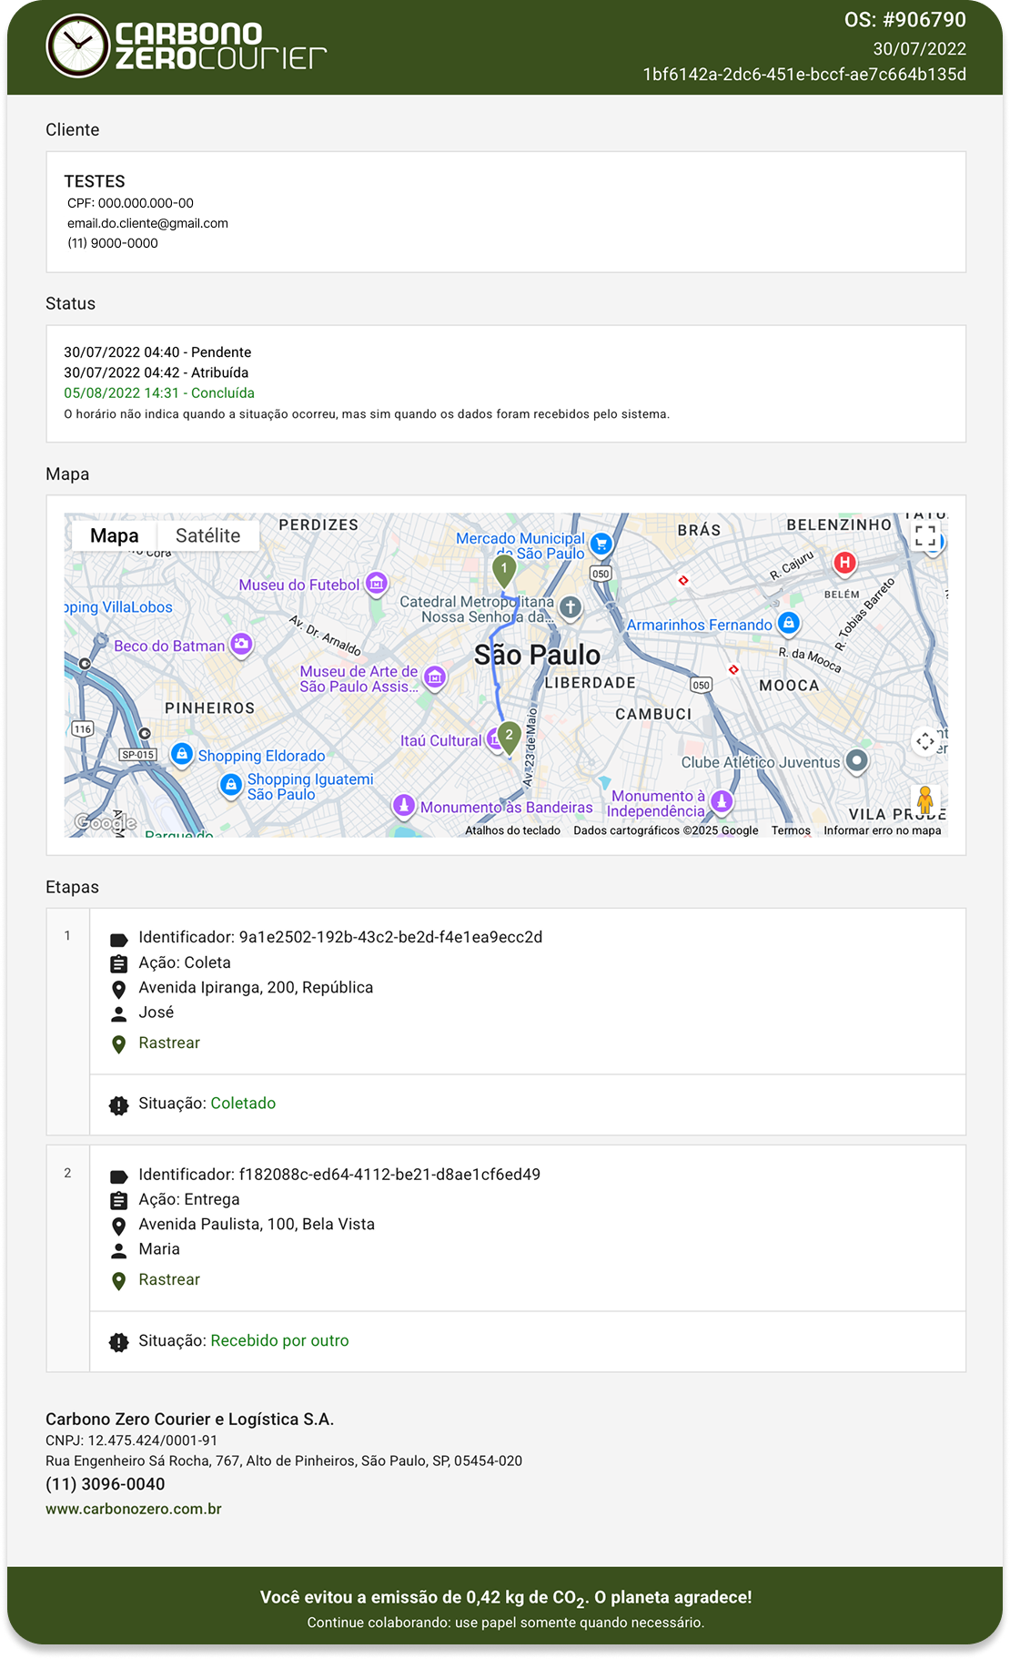The image size is (1010, 1659).
Task: Click Shopping Eldorado map pin
Action: tap(182, 754)
